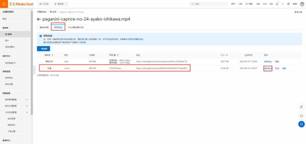Open the 费用 top menu

click(233, 4)
